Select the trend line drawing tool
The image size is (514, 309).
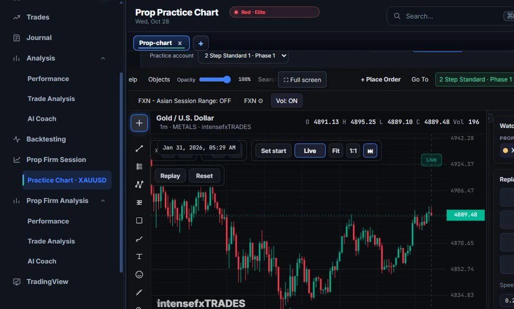coord(139,148)
